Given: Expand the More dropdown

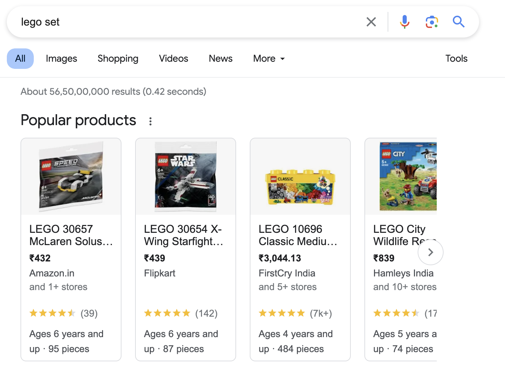Looking at the screenshot, I should click(x=269, y=59).
